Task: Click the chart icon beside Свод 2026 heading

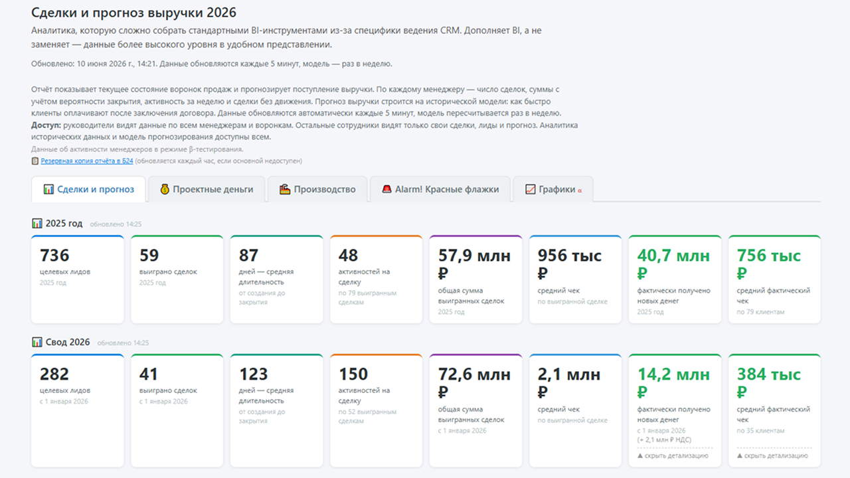Action: 37,342
